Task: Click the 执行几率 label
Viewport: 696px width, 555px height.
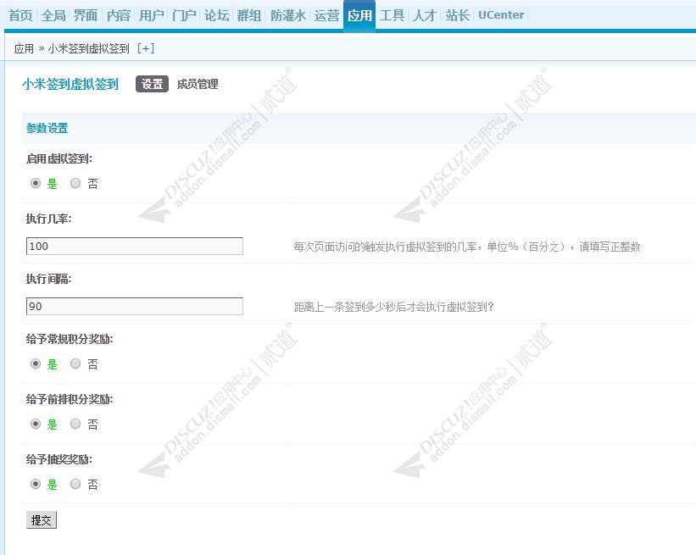Action: (48, 219)
